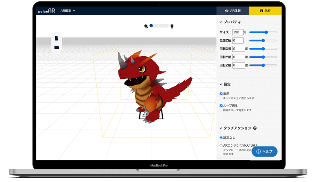The image size is (314, 182).
Task: Click the screen view icon right of top slider
Action: 172,26
